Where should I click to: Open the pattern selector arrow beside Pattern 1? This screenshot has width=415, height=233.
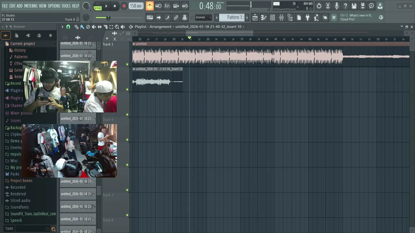pyautogui.click(x=217, y=17)
